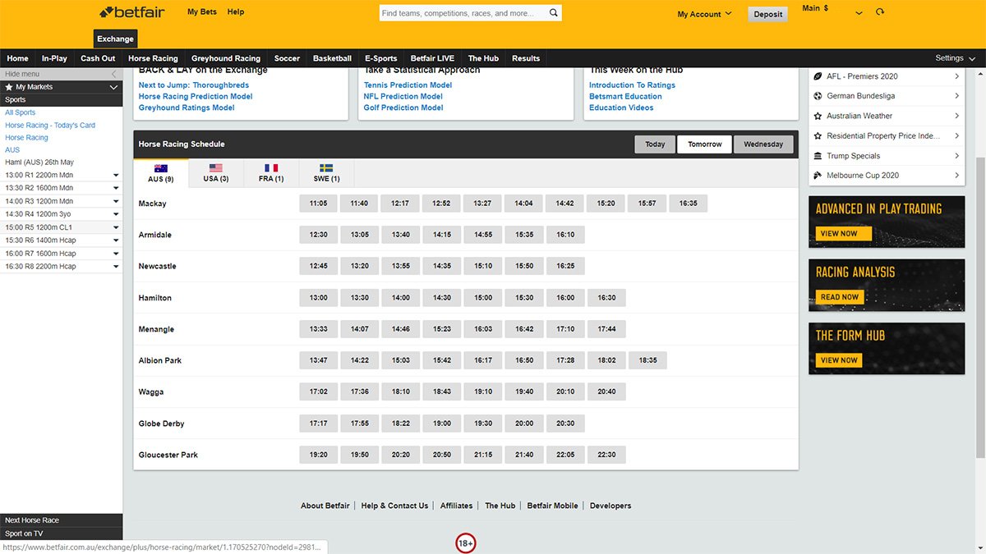The height and width of the screenshot is (554, 986).
Task: Click the Deposit button
Action: (767, 14)
